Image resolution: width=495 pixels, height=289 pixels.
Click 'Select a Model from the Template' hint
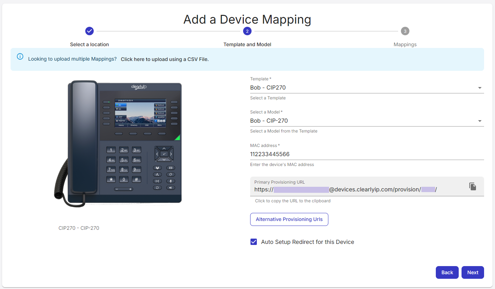284,131
